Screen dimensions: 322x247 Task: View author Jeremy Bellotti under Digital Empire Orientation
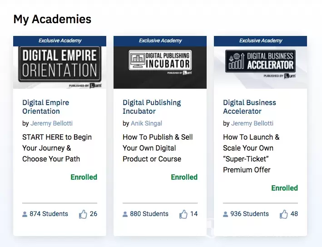(51, 123)
